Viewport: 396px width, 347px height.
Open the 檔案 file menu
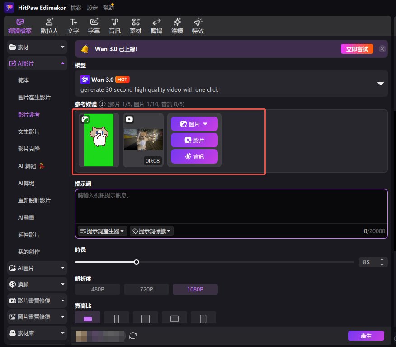click(76, 8)
